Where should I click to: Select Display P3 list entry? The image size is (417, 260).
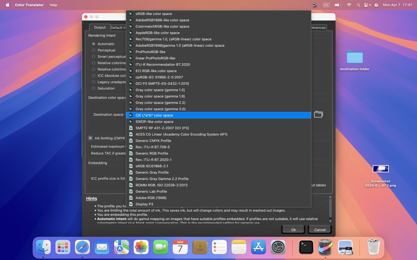pyautogui.click(x=218, y=204)
